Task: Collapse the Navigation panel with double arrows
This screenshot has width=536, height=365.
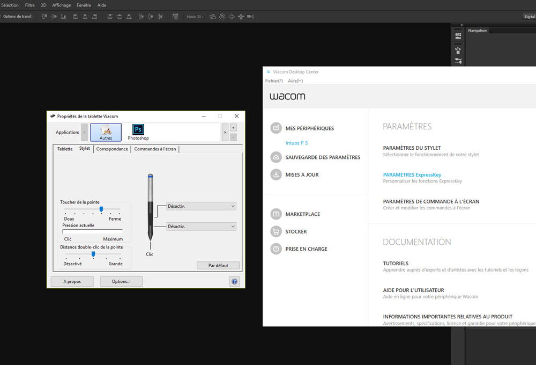Action: pyautogui.click(x=461, y=25)
